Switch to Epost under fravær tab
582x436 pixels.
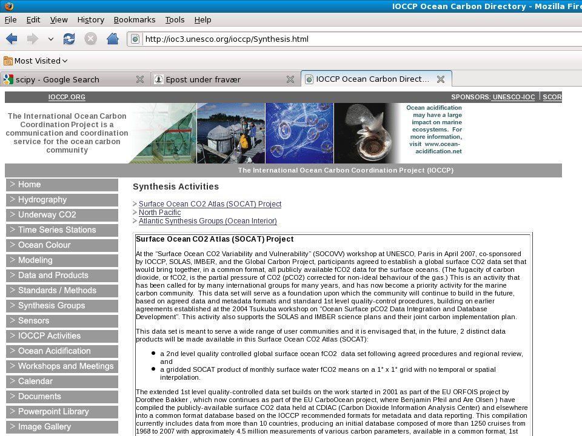click(x=226, y=79)
